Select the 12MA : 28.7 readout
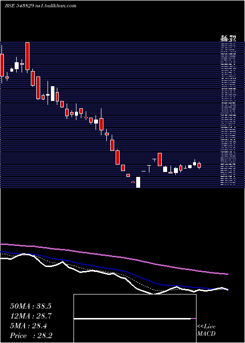Image resolution: width=245 pixels, height=343 pixels. [30, 316]
